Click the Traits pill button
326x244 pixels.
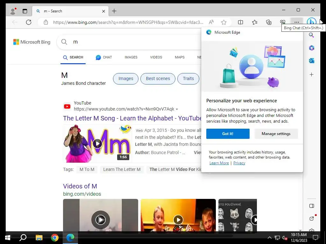point(188,79)
